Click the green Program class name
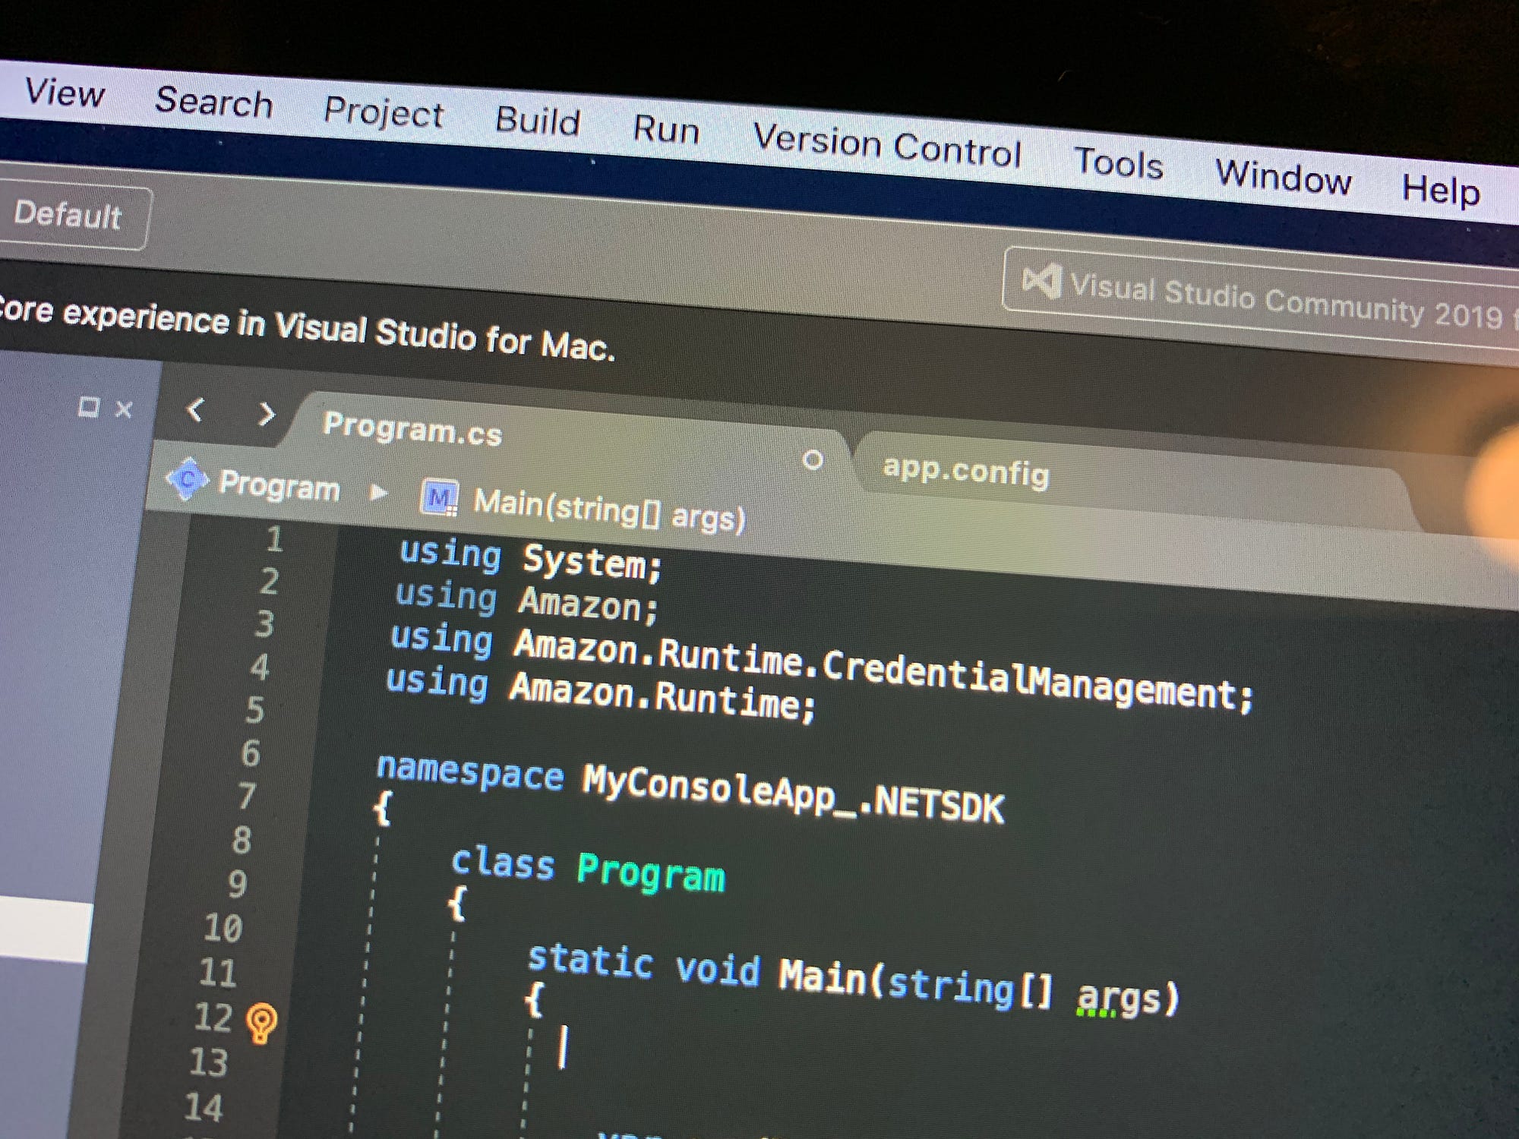Screen dimensions: 1519x1139 tap(651, 873)
